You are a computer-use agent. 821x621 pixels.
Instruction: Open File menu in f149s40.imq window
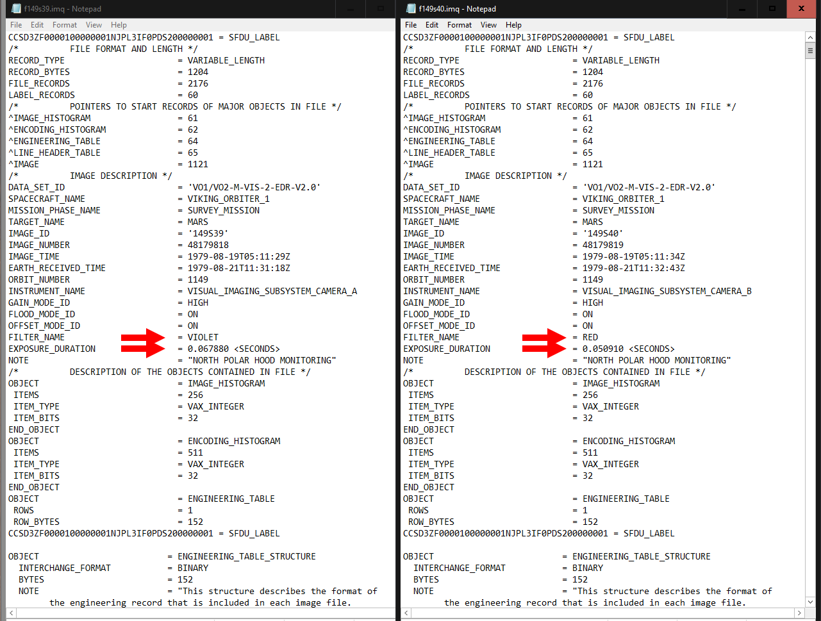[x=411, y=25]
